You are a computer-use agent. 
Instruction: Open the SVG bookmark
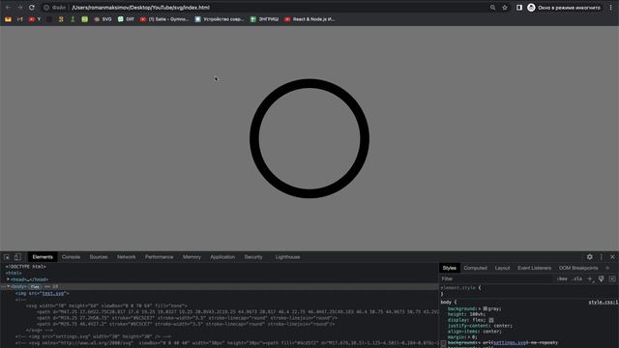click(x=103, y=19)
